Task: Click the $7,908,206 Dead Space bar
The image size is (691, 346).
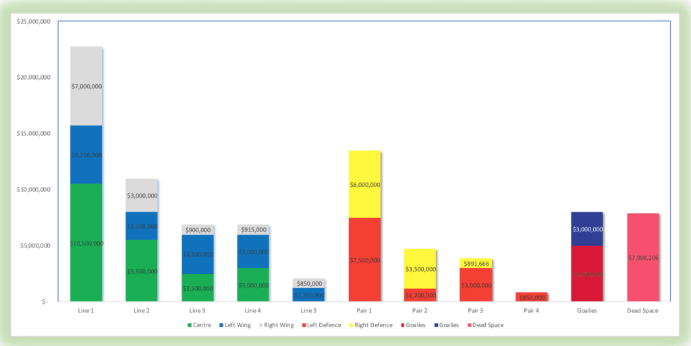Action: click(642, 257)
